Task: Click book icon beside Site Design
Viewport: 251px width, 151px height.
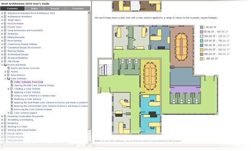Action: (x=5, y=61)
